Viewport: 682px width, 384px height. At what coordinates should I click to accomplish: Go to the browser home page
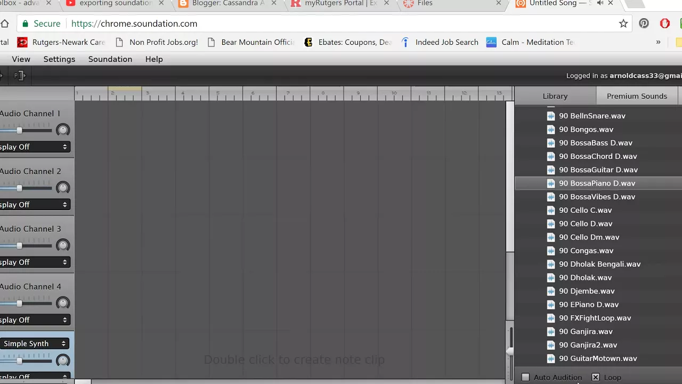point(5,23)
